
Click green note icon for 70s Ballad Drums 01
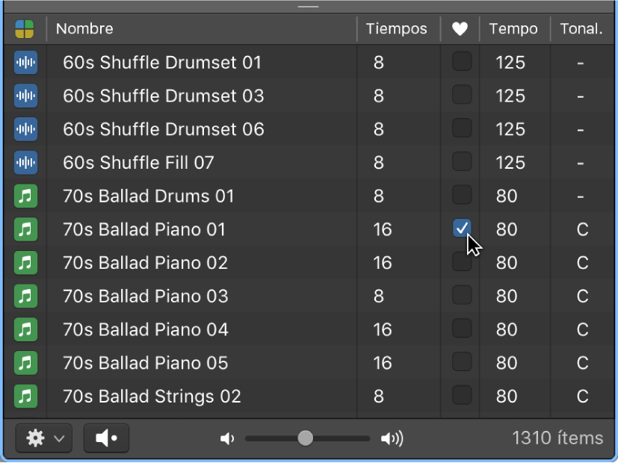25,196
